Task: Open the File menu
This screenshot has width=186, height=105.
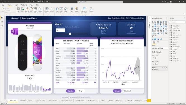Action: pos(3,5)
